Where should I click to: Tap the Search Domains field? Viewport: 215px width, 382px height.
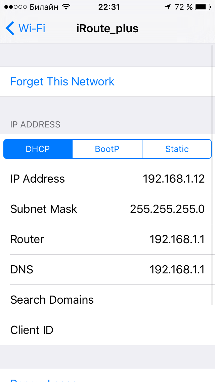107,300
